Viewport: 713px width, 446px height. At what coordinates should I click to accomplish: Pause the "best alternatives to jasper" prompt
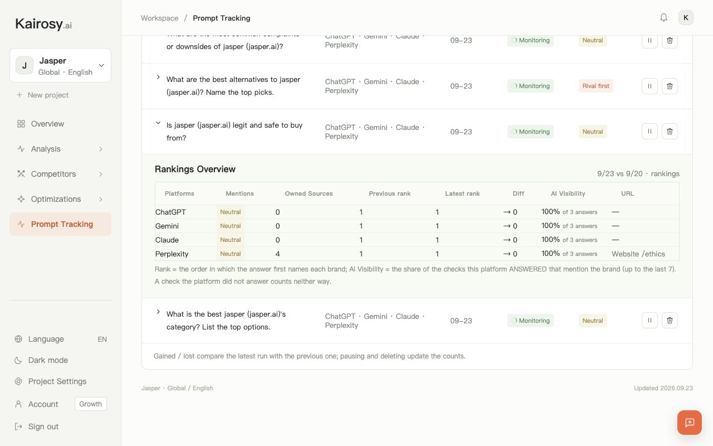click(x=649, y=86)
